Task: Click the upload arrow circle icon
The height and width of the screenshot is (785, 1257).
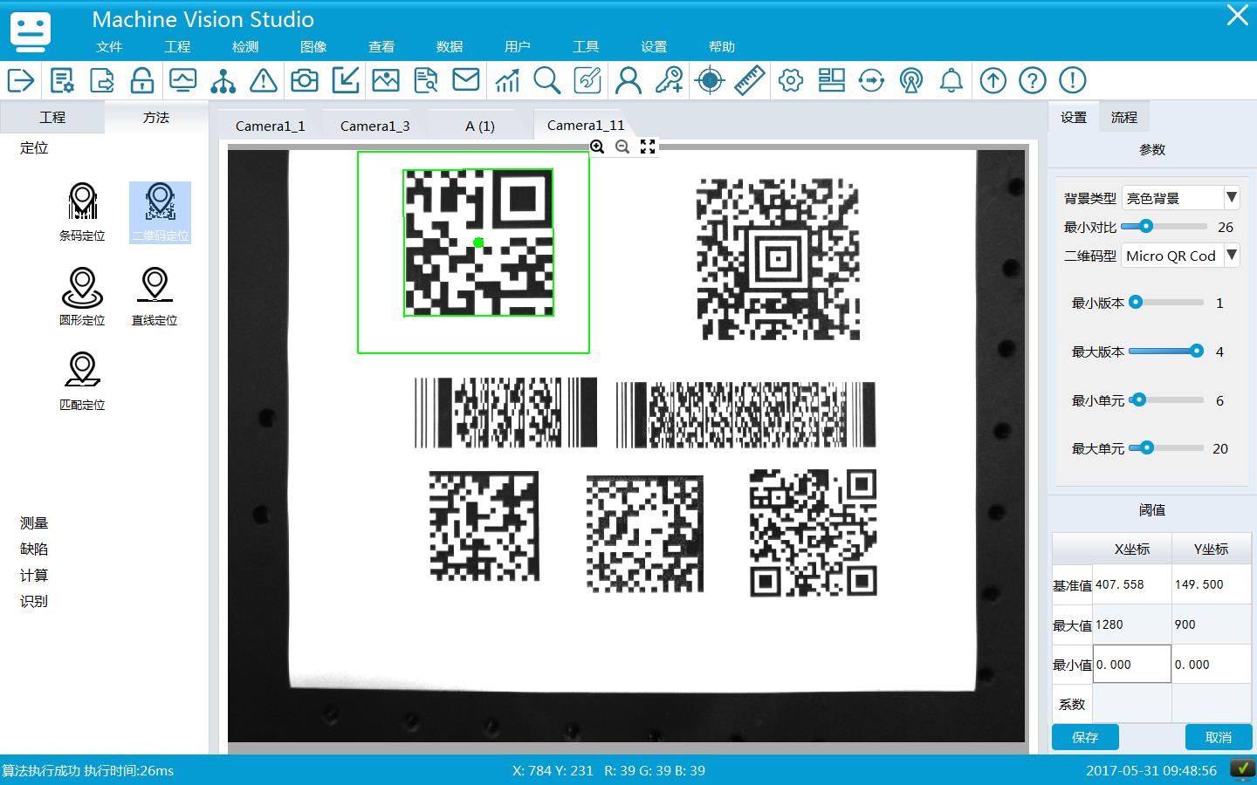Action: point(993,80)
